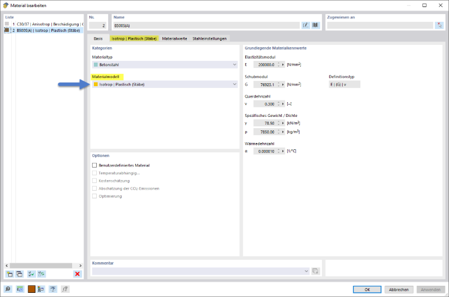Click the invert selection icon under the list
Image resolution: width=449 pixels, height=297 pixels.
(x=41, y=274)
